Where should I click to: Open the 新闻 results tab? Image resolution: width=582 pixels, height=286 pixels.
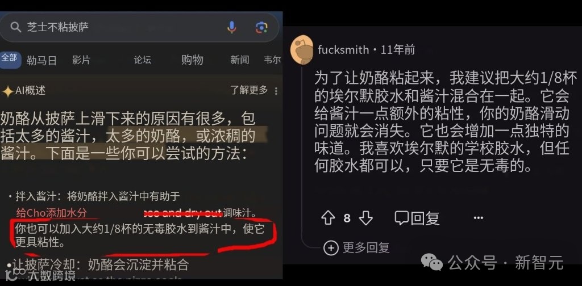[239, 60]
